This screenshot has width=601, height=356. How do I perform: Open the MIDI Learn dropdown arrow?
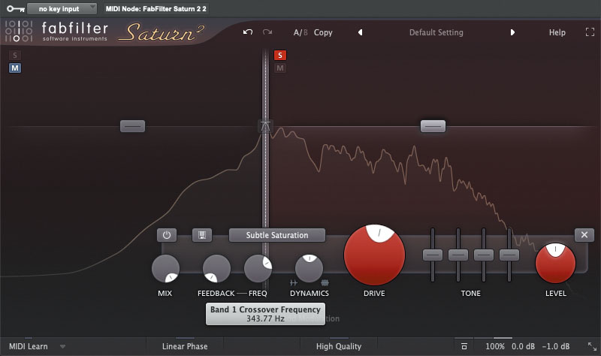pyautogui.click(x=62, y=347)
